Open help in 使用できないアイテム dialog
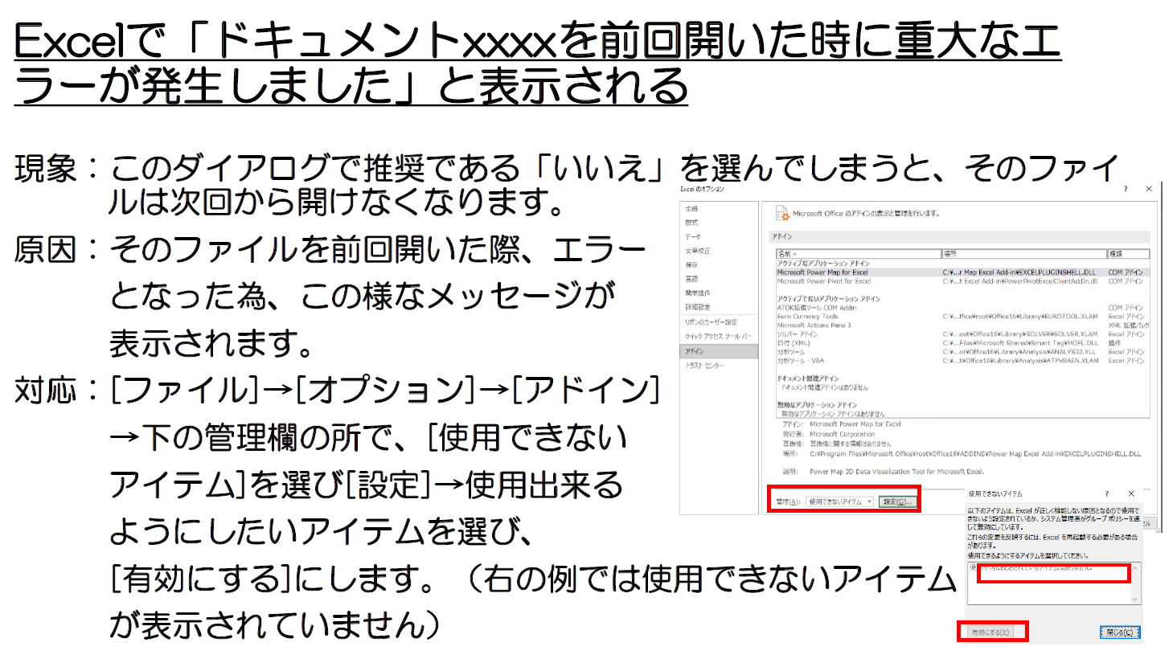This screenshot has width=1173, height=663. point(1106,493)
